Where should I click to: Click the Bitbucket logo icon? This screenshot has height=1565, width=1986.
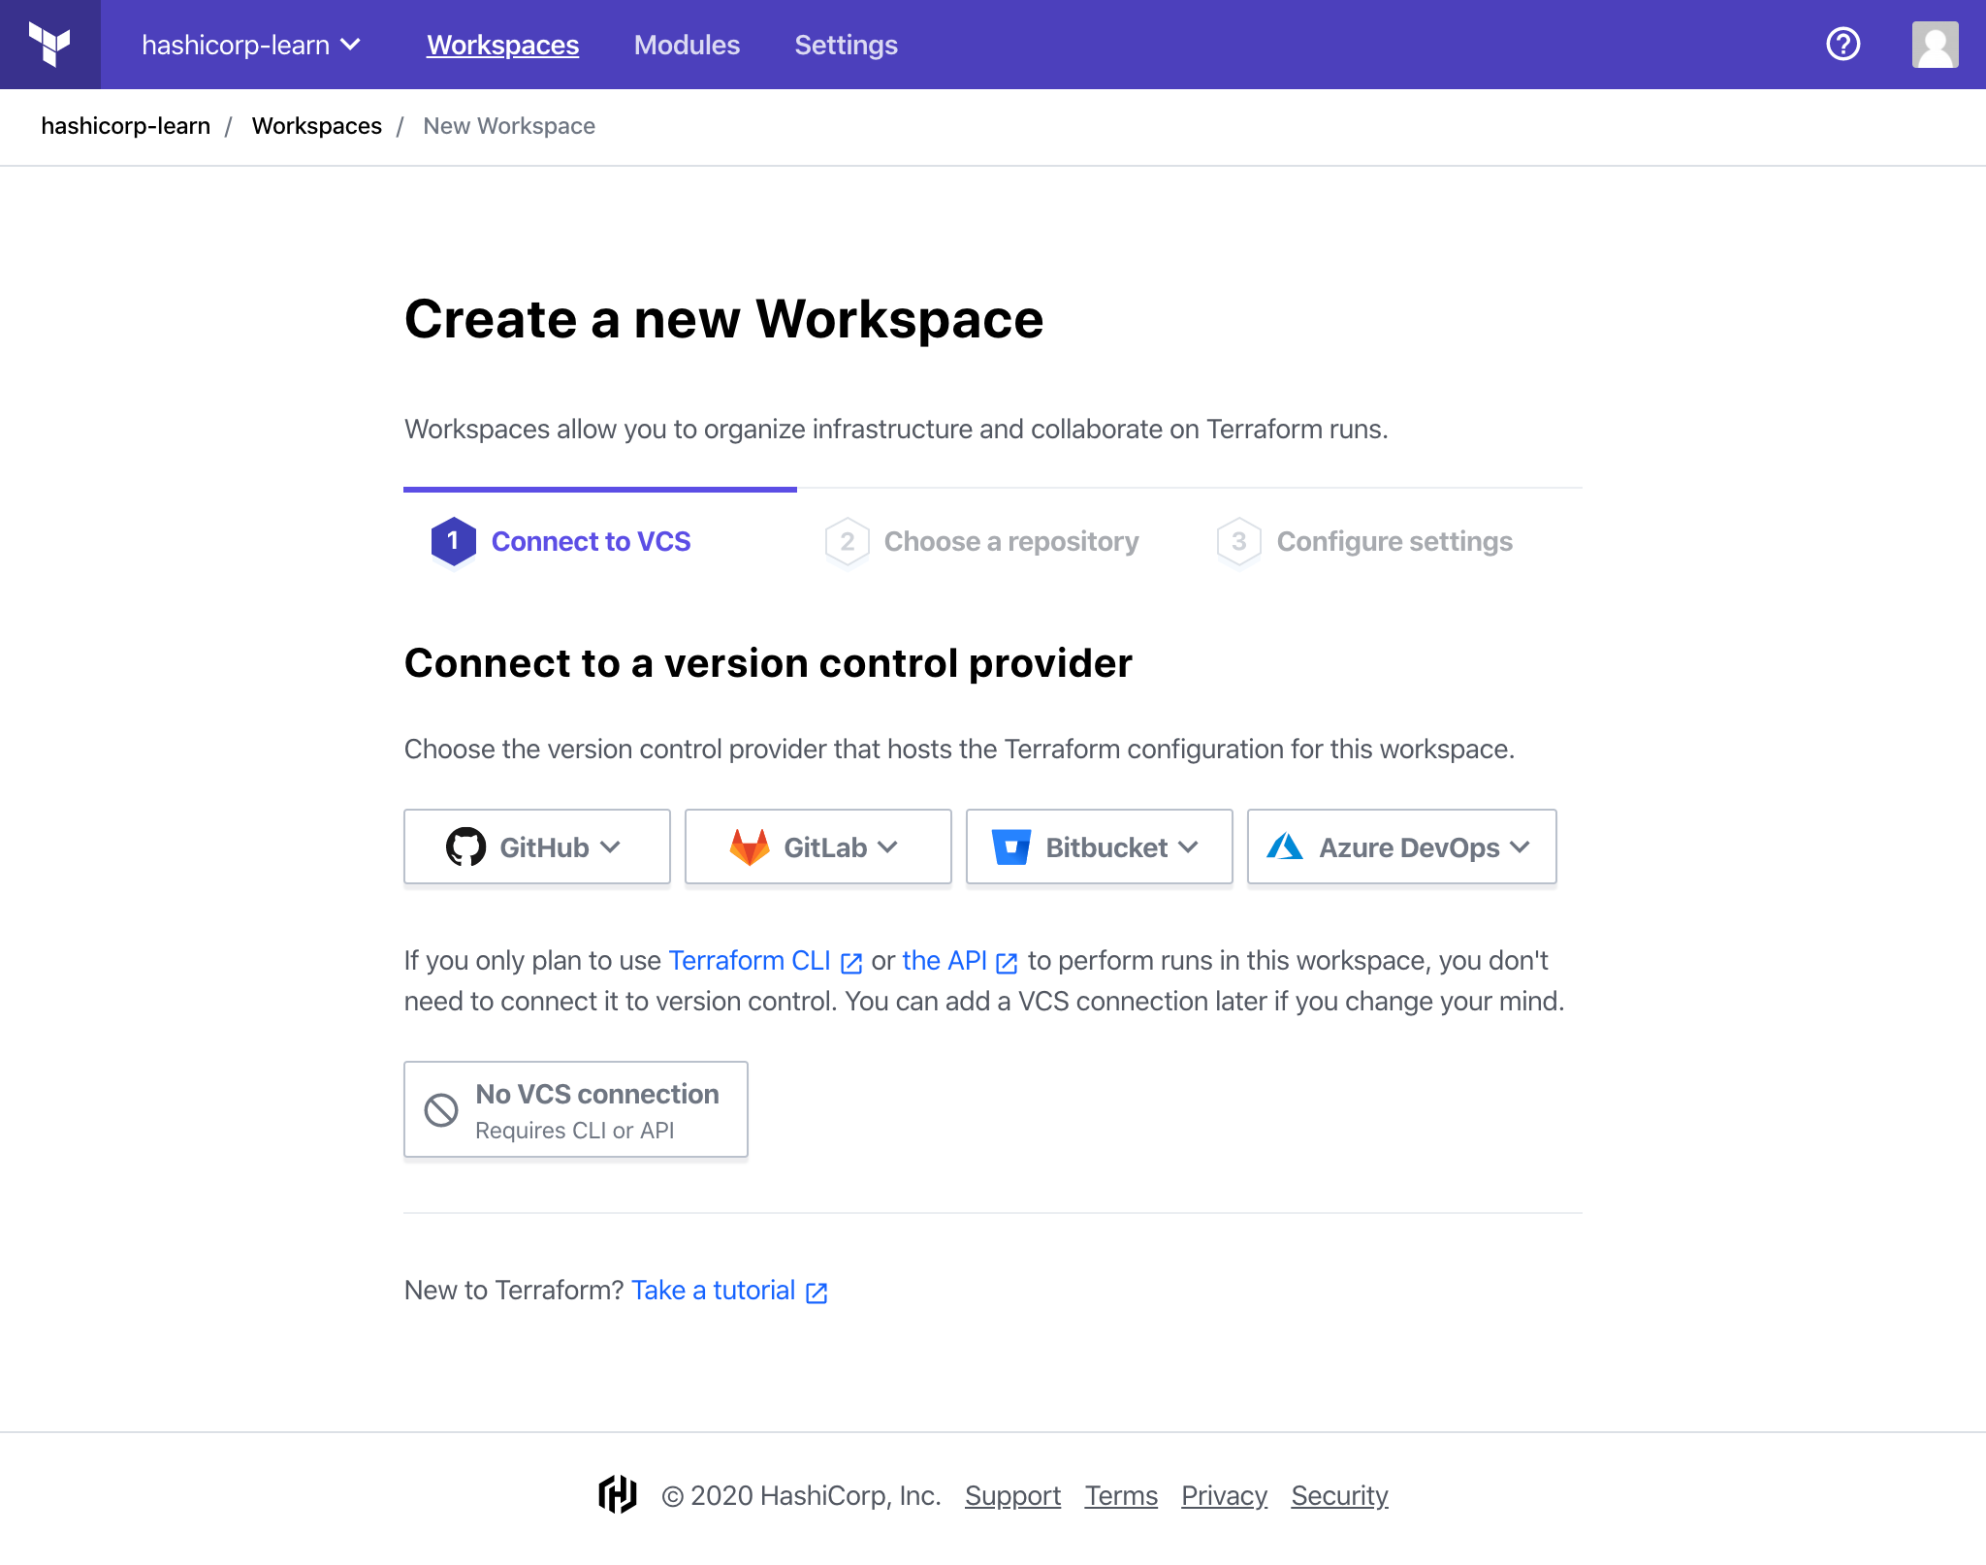[x=1010, y=846]
